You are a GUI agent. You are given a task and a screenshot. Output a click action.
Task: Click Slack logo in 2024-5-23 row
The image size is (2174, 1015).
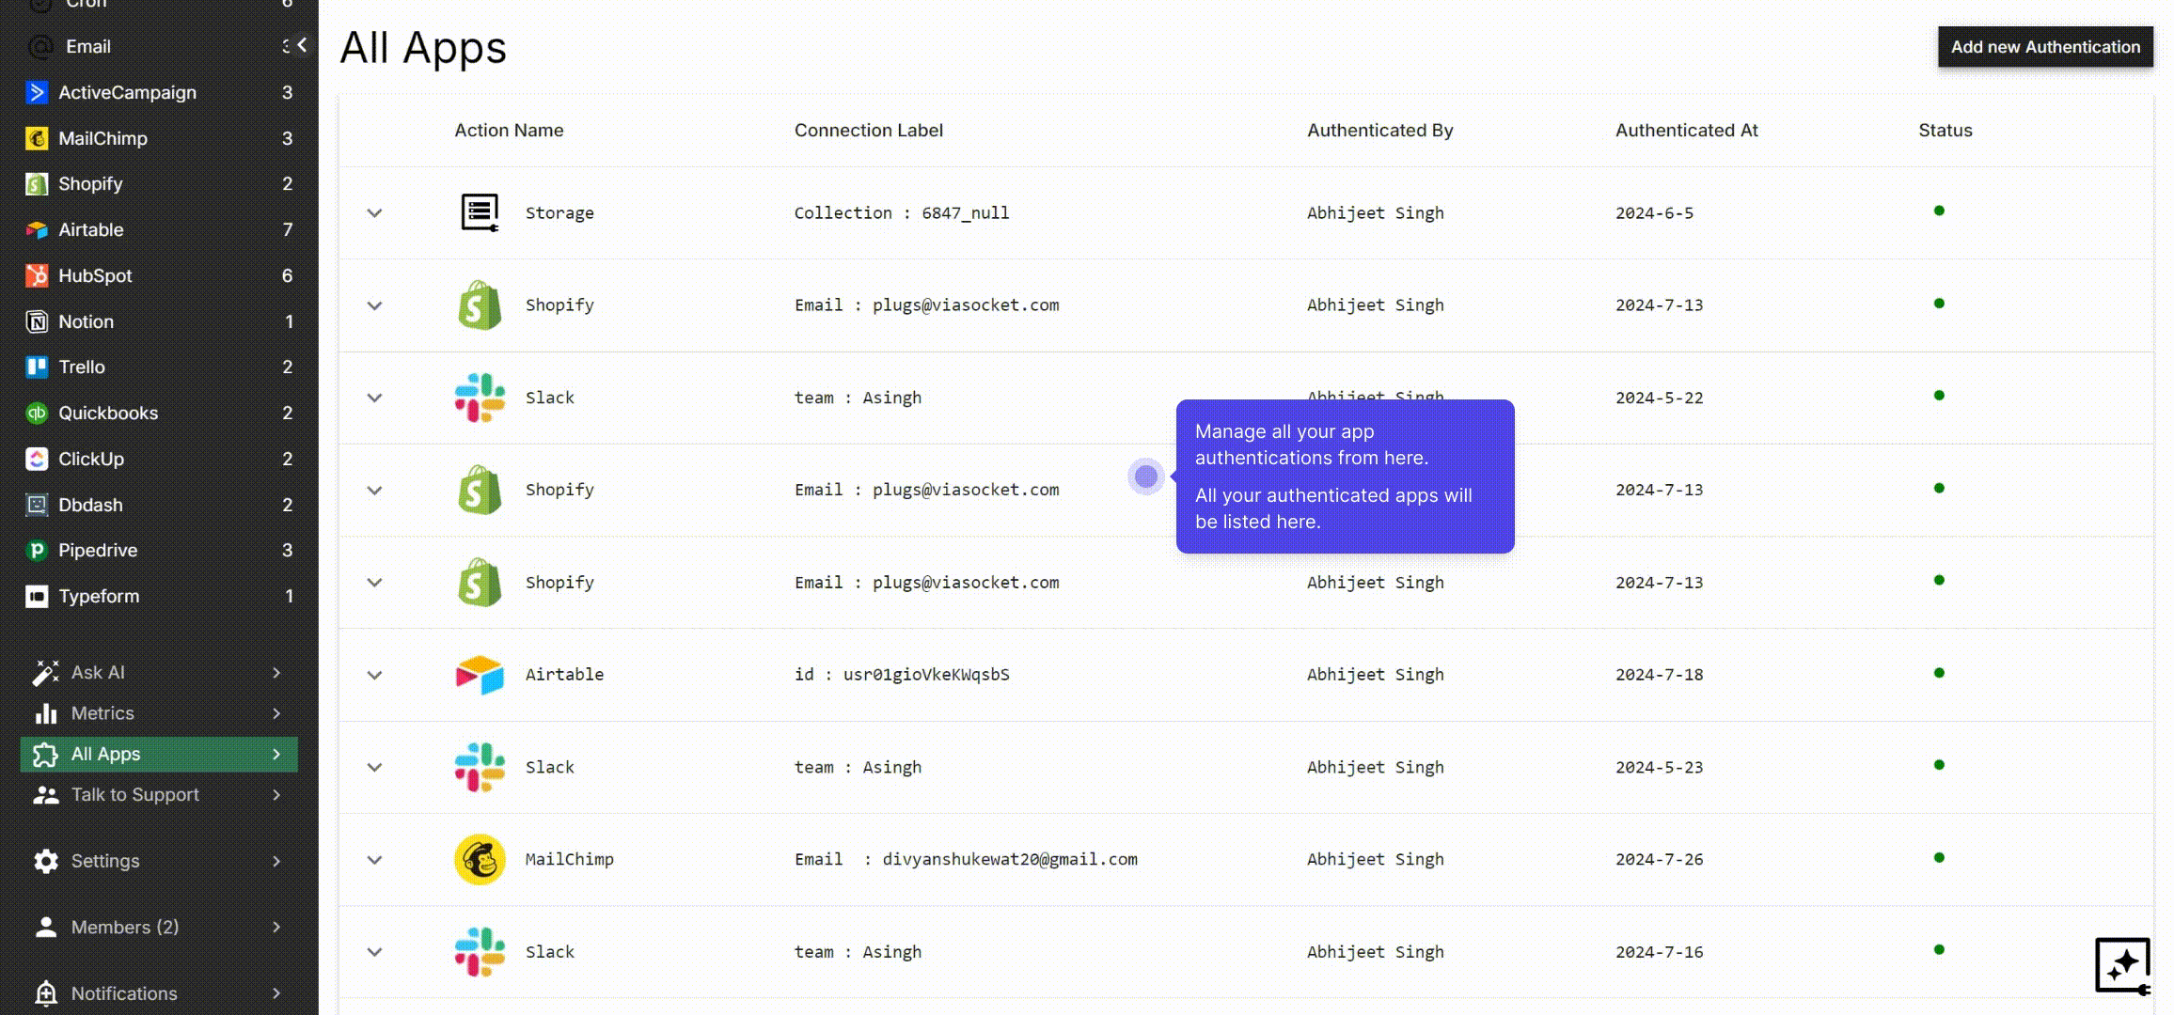point(480,767)
